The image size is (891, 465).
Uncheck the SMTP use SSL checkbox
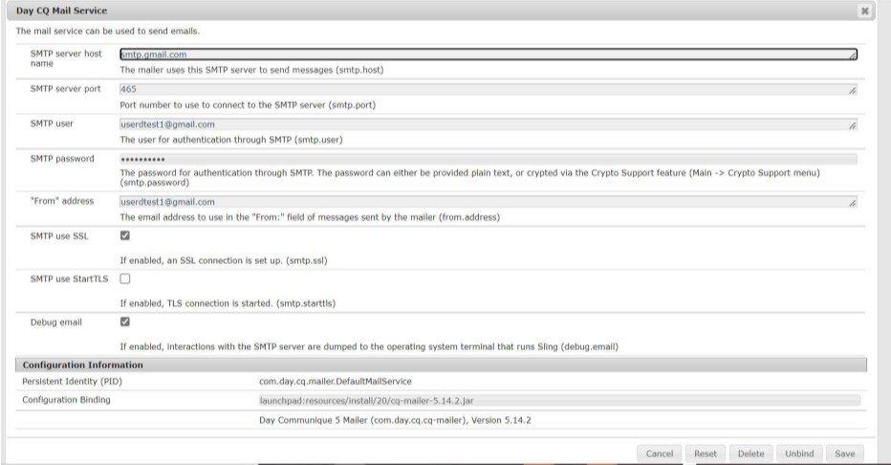(x=125, y=235)
